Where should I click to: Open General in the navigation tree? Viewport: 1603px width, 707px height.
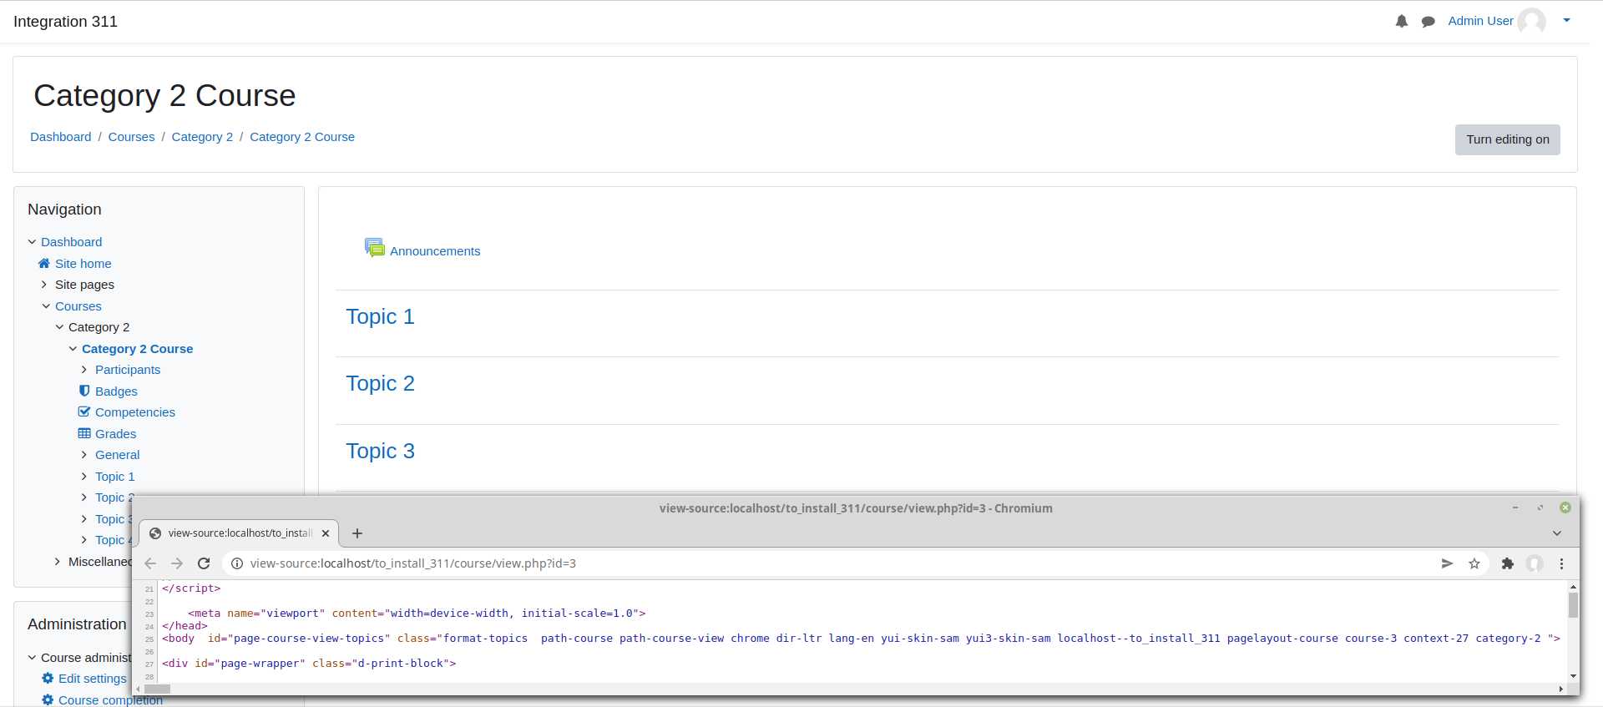pos(117,455)
